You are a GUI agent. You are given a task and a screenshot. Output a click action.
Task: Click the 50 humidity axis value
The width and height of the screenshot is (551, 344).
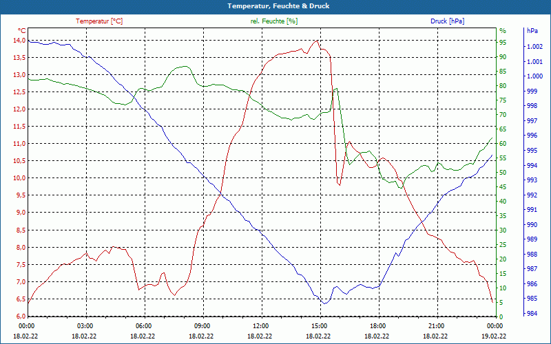coord(503,173)
